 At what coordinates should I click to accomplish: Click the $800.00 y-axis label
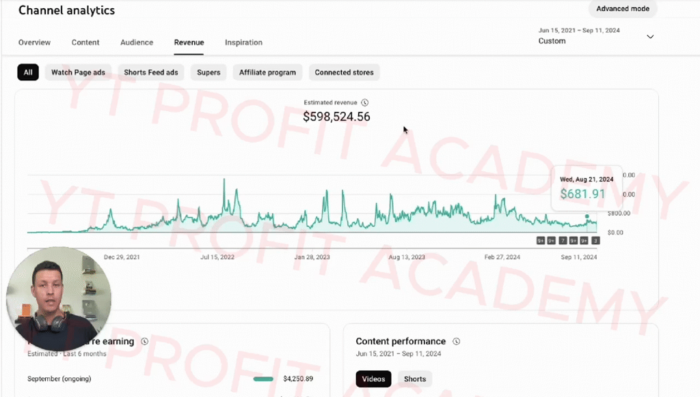[619, 214]
